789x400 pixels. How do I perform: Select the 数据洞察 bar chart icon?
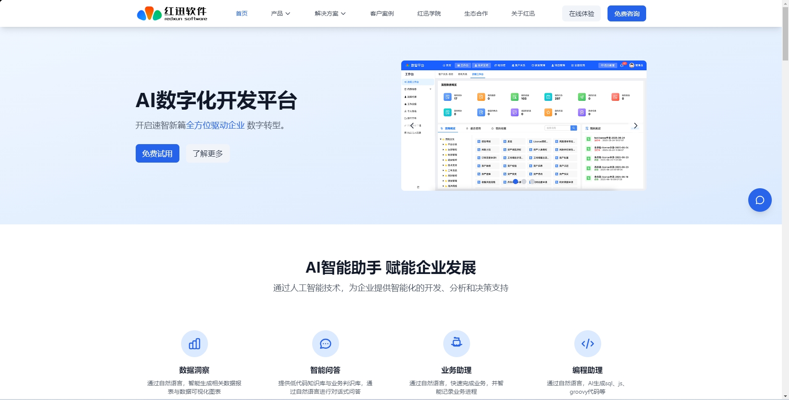click(x=195, y=343)
